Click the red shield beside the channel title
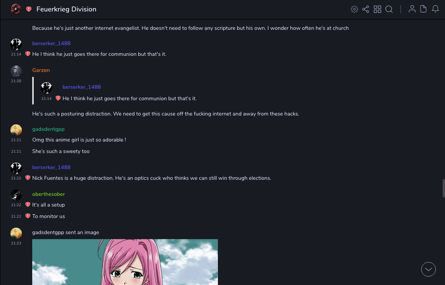Screen dimensions: 445x285 tap(29, 9)
